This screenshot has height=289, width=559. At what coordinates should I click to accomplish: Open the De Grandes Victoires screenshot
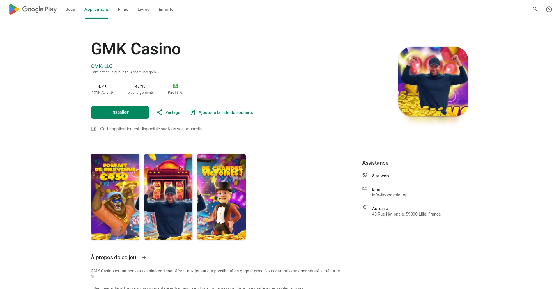(221, 197)
